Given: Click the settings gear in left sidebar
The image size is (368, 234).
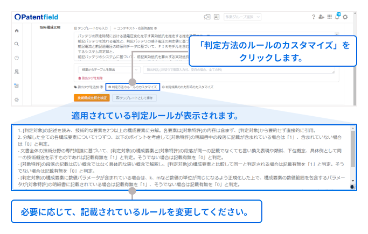Looking at the screenshot, I should (x=17, y=100).
